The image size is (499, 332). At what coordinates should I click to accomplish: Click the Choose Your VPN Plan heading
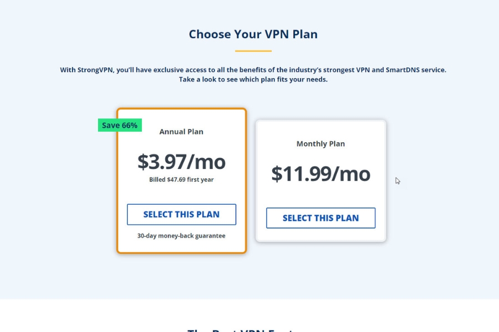point(253,34)
